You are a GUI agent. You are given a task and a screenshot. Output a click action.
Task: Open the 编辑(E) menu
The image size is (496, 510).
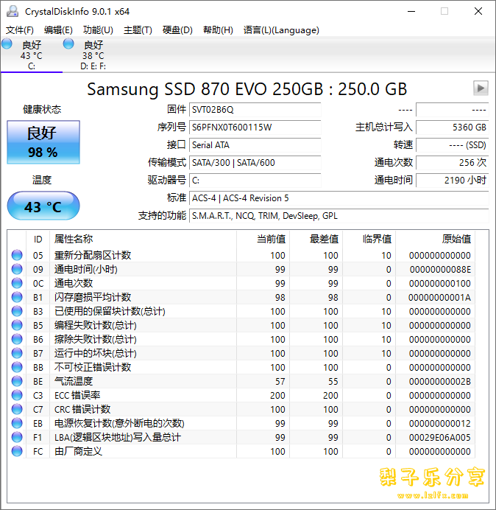coord(58,30)
